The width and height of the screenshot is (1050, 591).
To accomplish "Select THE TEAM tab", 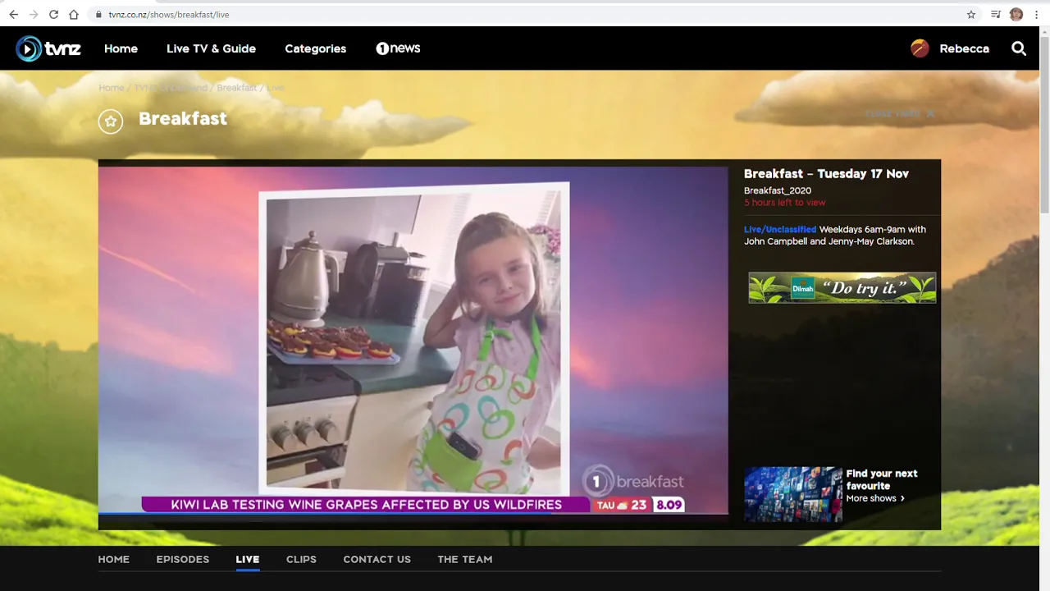I will (x=465, y=559).
